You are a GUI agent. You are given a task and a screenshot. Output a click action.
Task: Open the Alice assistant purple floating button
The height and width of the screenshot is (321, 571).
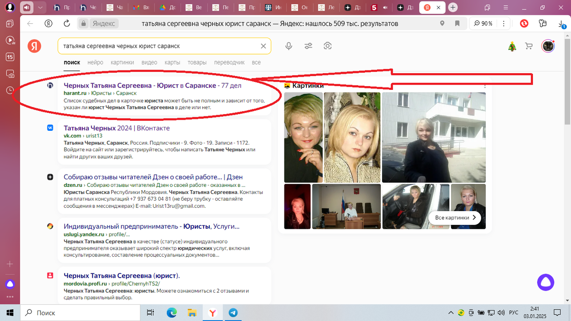pyautogui.click(x=545, y=282)
